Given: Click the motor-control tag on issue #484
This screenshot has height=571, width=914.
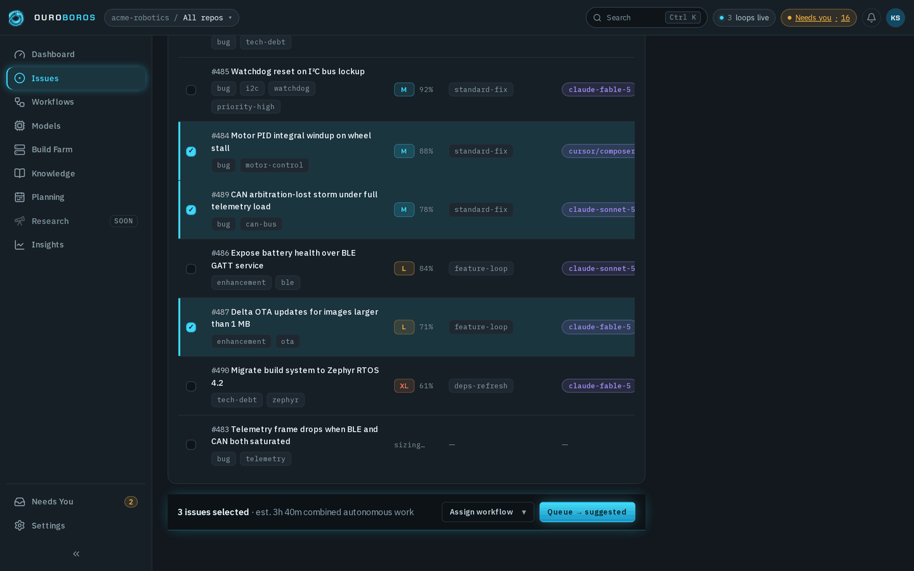Looking at the screenshot, I should pos(274,165).
